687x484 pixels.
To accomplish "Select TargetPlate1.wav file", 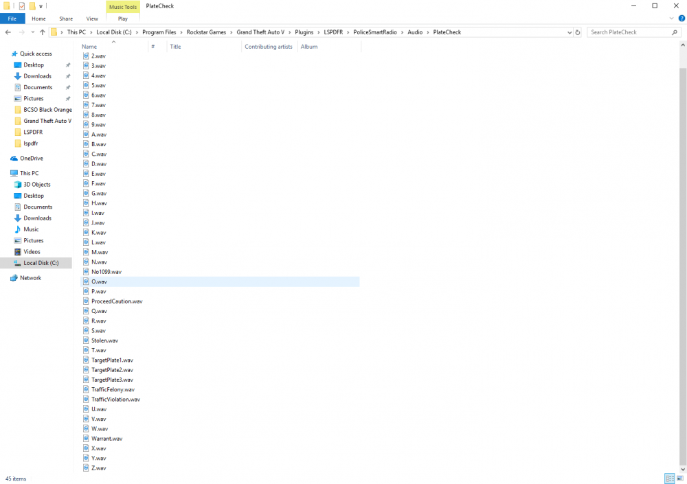I will [x=112, y=360].
